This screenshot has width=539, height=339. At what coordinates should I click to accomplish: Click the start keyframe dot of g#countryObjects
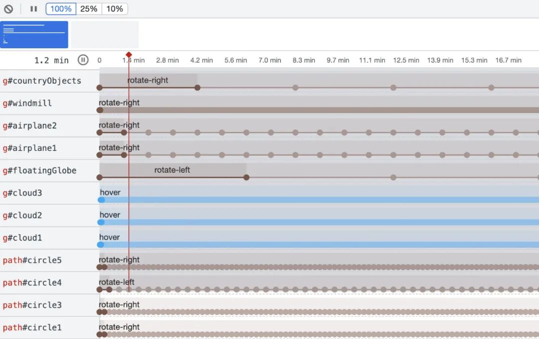pos(99,88)
